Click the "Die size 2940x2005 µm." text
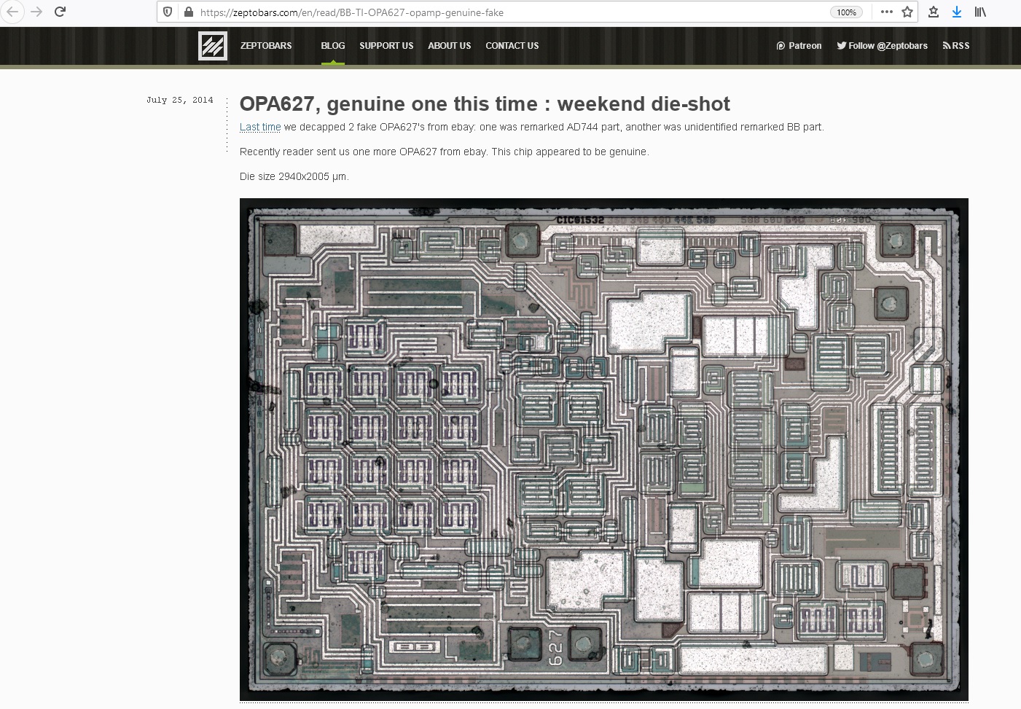This screenshot has height=709, width=1021. pos(294,176)
